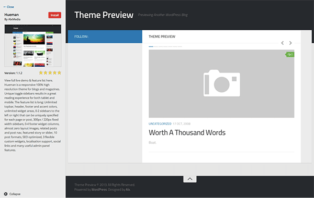The height and width of the screenshot is (198, 314).
Task: Open the Hueman theme screenshot thumbnail
Action: pos(33,46)
